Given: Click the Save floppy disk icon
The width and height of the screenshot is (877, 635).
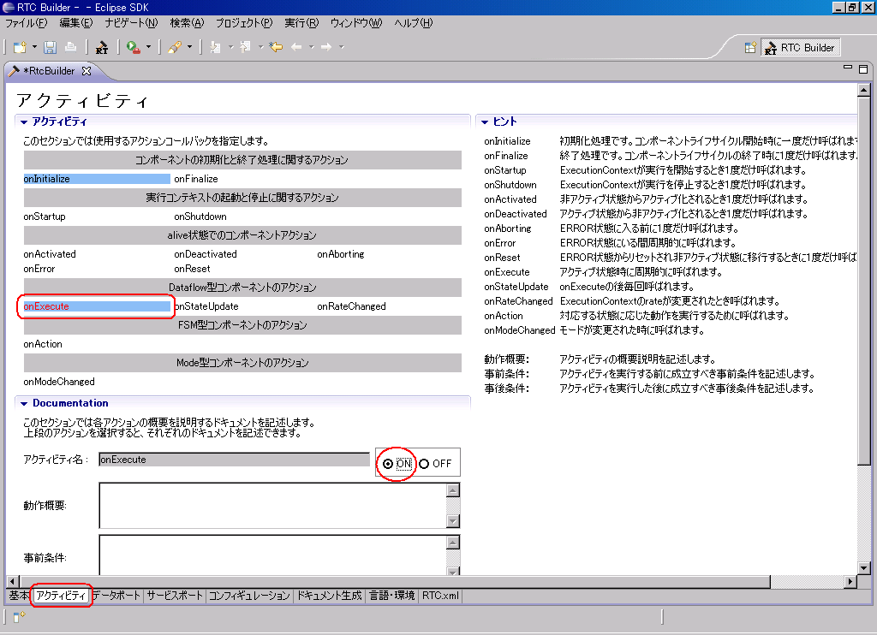Looking at the screenshot, I should point(51,48).
